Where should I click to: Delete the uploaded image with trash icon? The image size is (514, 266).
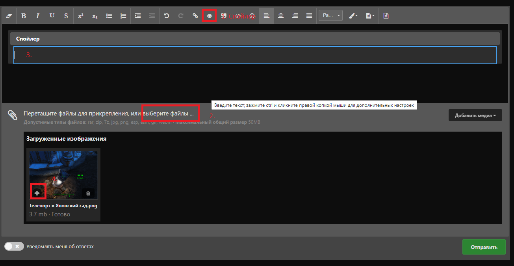[x=88, y=193]
